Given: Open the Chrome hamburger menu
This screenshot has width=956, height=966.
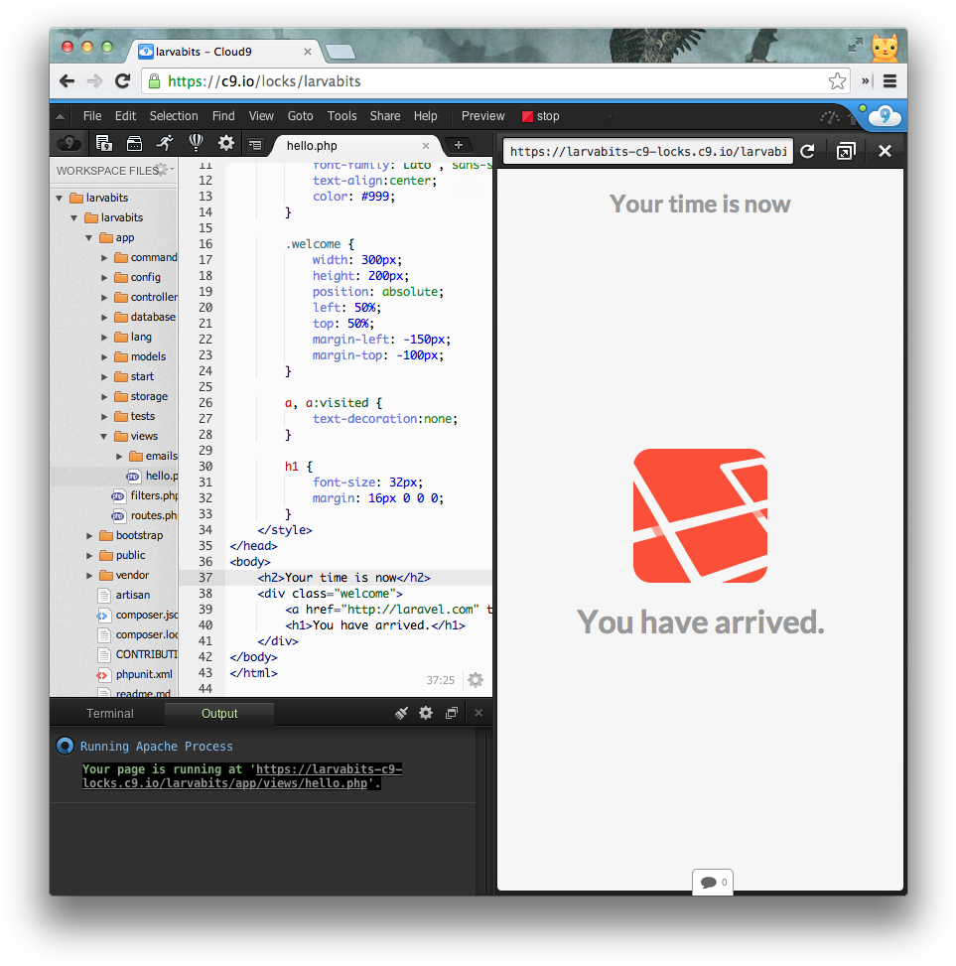Looking at the screenshot, I should click(889, 81).
